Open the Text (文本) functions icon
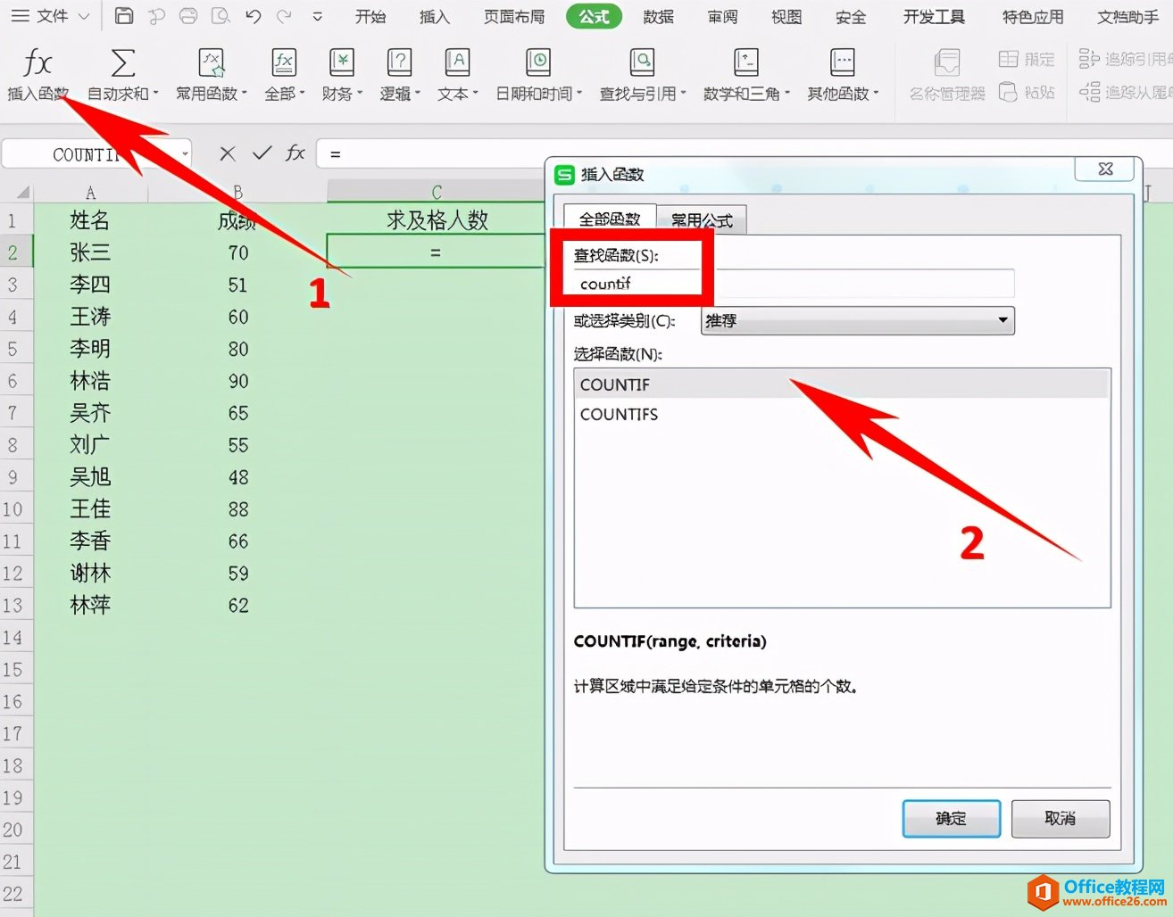This screenshot has height=917, width=1173. (457, 62)
